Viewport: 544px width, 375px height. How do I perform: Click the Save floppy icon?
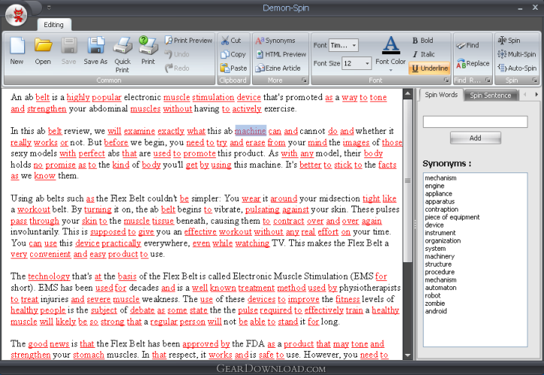pos(68,47)
